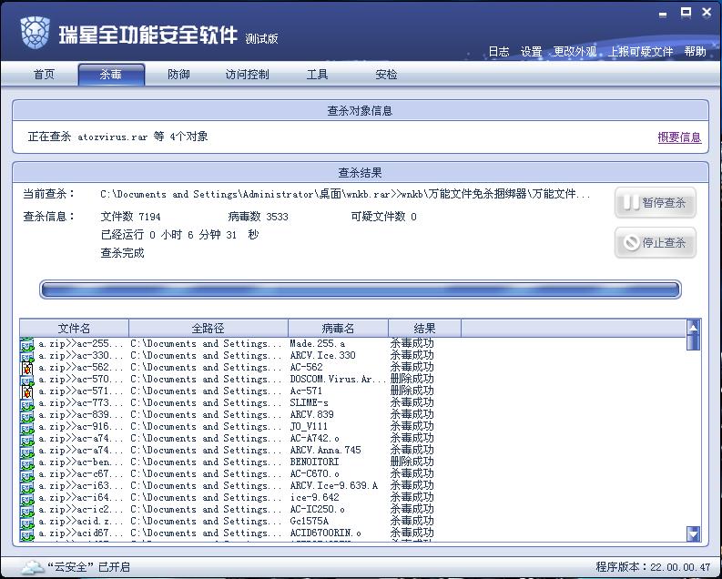Click file icon of ac-255 row
The image size is (722, 579).
click(x=26, y=344)
